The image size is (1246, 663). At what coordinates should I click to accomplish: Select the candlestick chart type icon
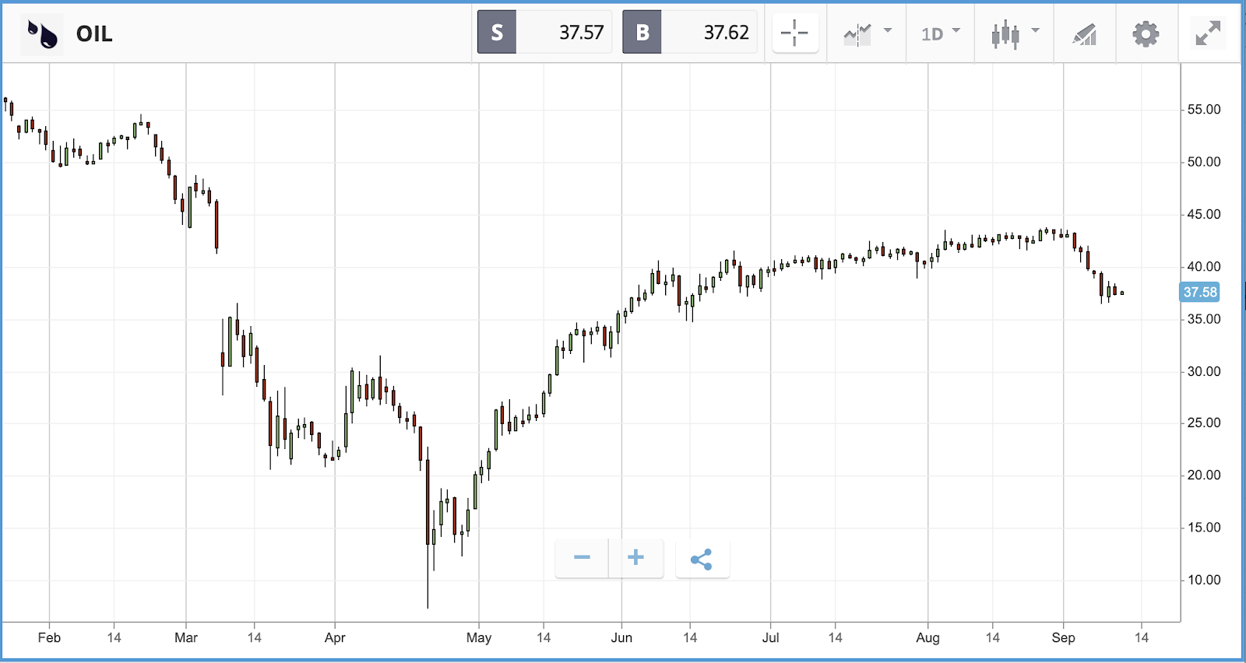pos(1005,34)
